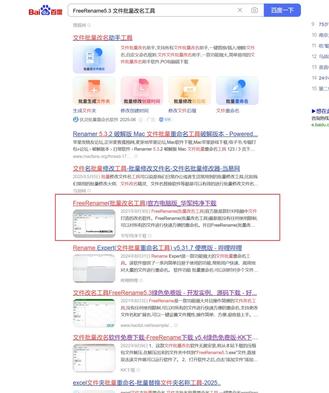Click the 当易网 source label
This screenshot has width=329, height=393.
click(x=79, y=191)
